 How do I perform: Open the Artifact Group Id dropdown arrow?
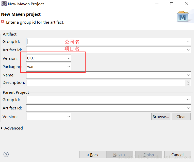coord(188,41)
